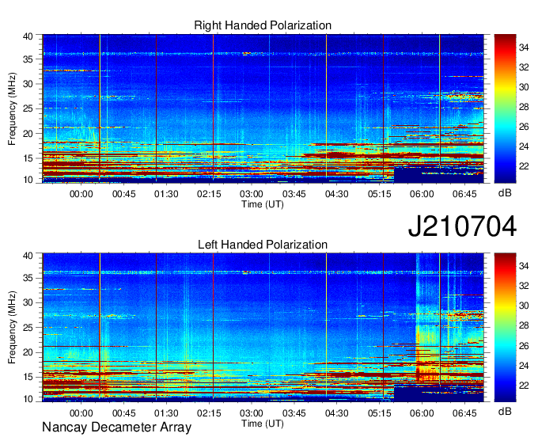
Task: Click the 05:15 time tick under Left Handed plot
Action: [379, 413]
